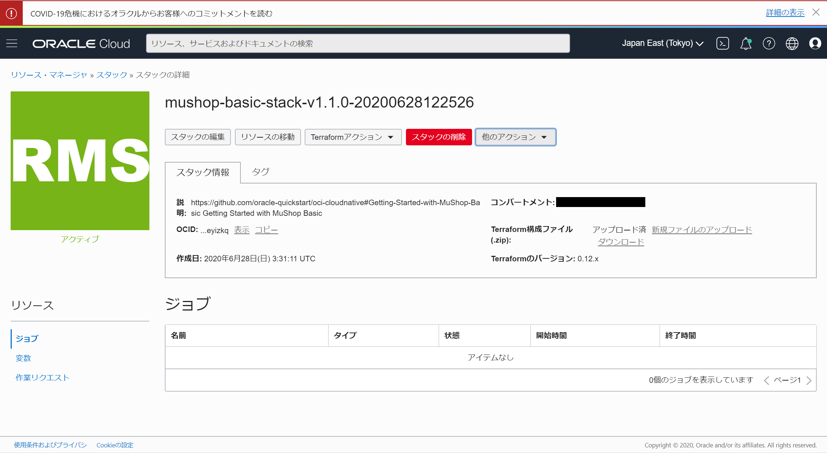Click the github description URL text

click(x=335, y=208)
